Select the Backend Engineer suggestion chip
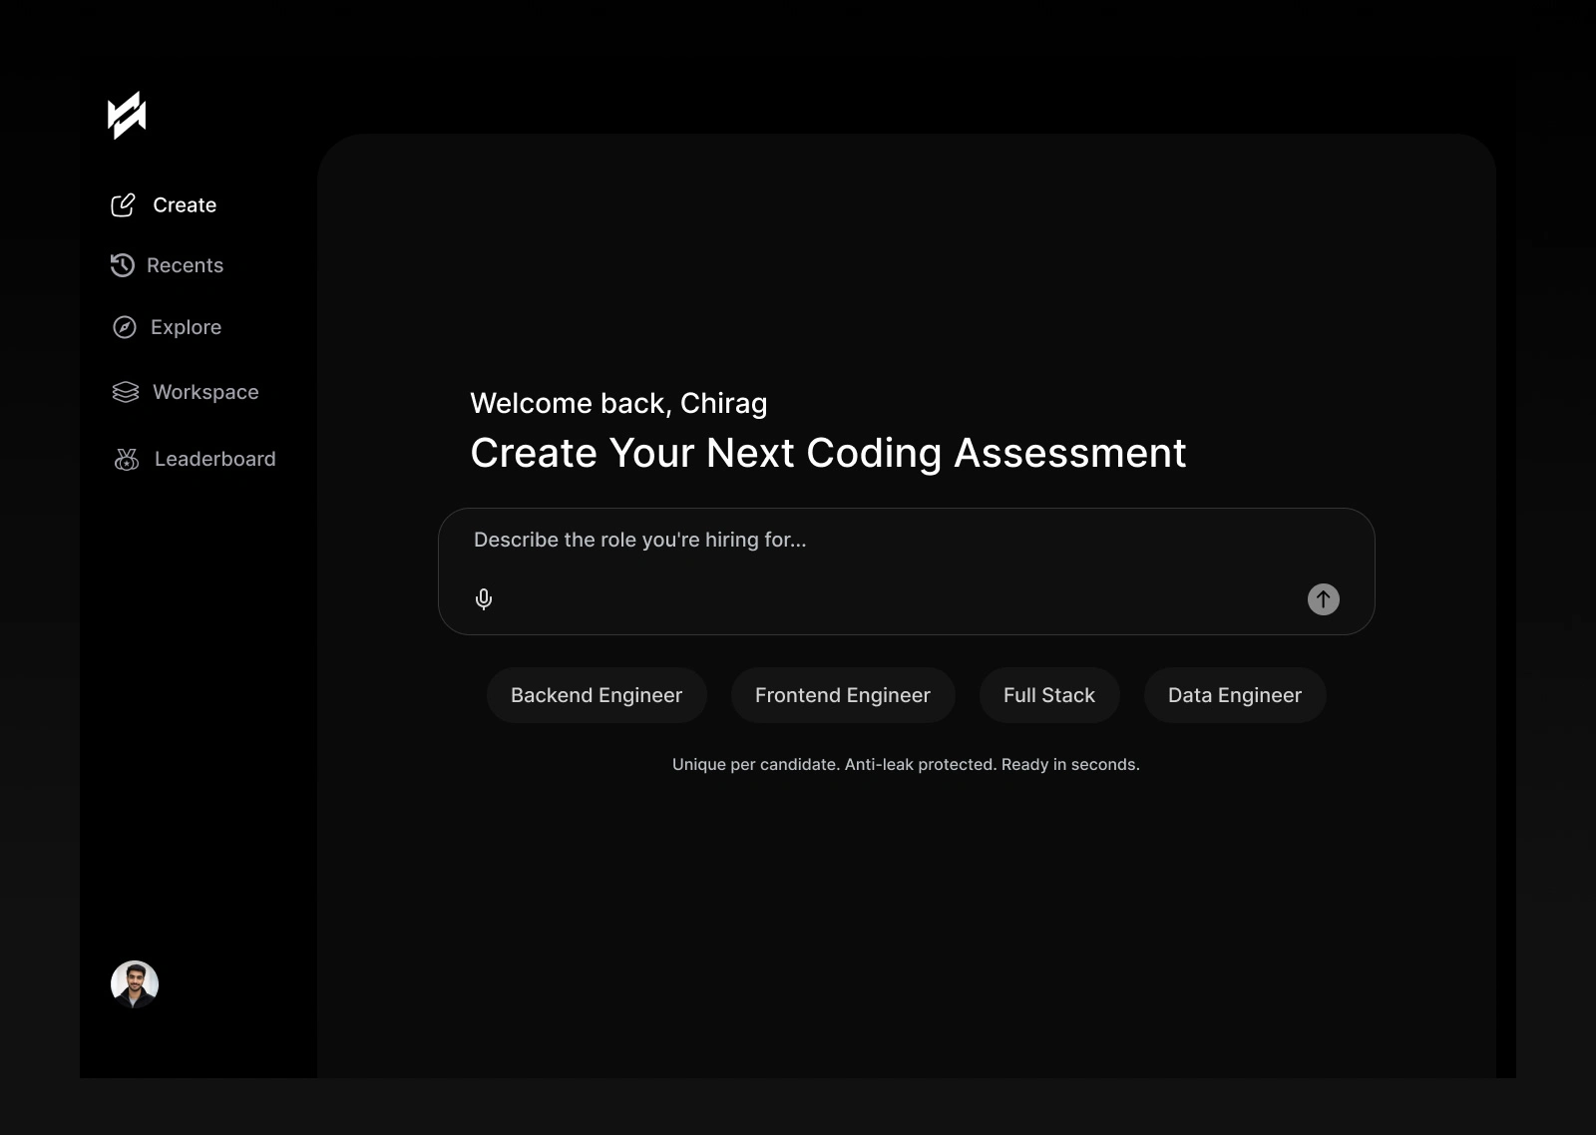This screenshot has height=1135, width=1596. (597, 695)
